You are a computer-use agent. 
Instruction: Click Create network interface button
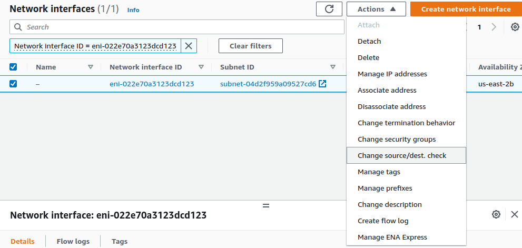coord(466,9)
